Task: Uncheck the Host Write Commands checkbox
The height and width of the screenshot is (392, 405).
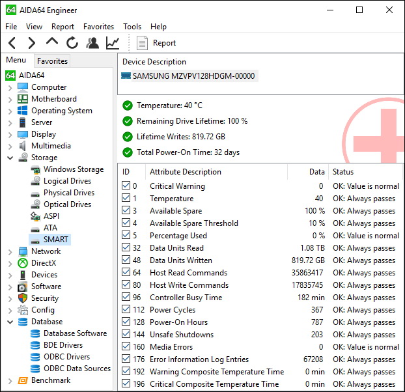Action: [x=126, y=285]
